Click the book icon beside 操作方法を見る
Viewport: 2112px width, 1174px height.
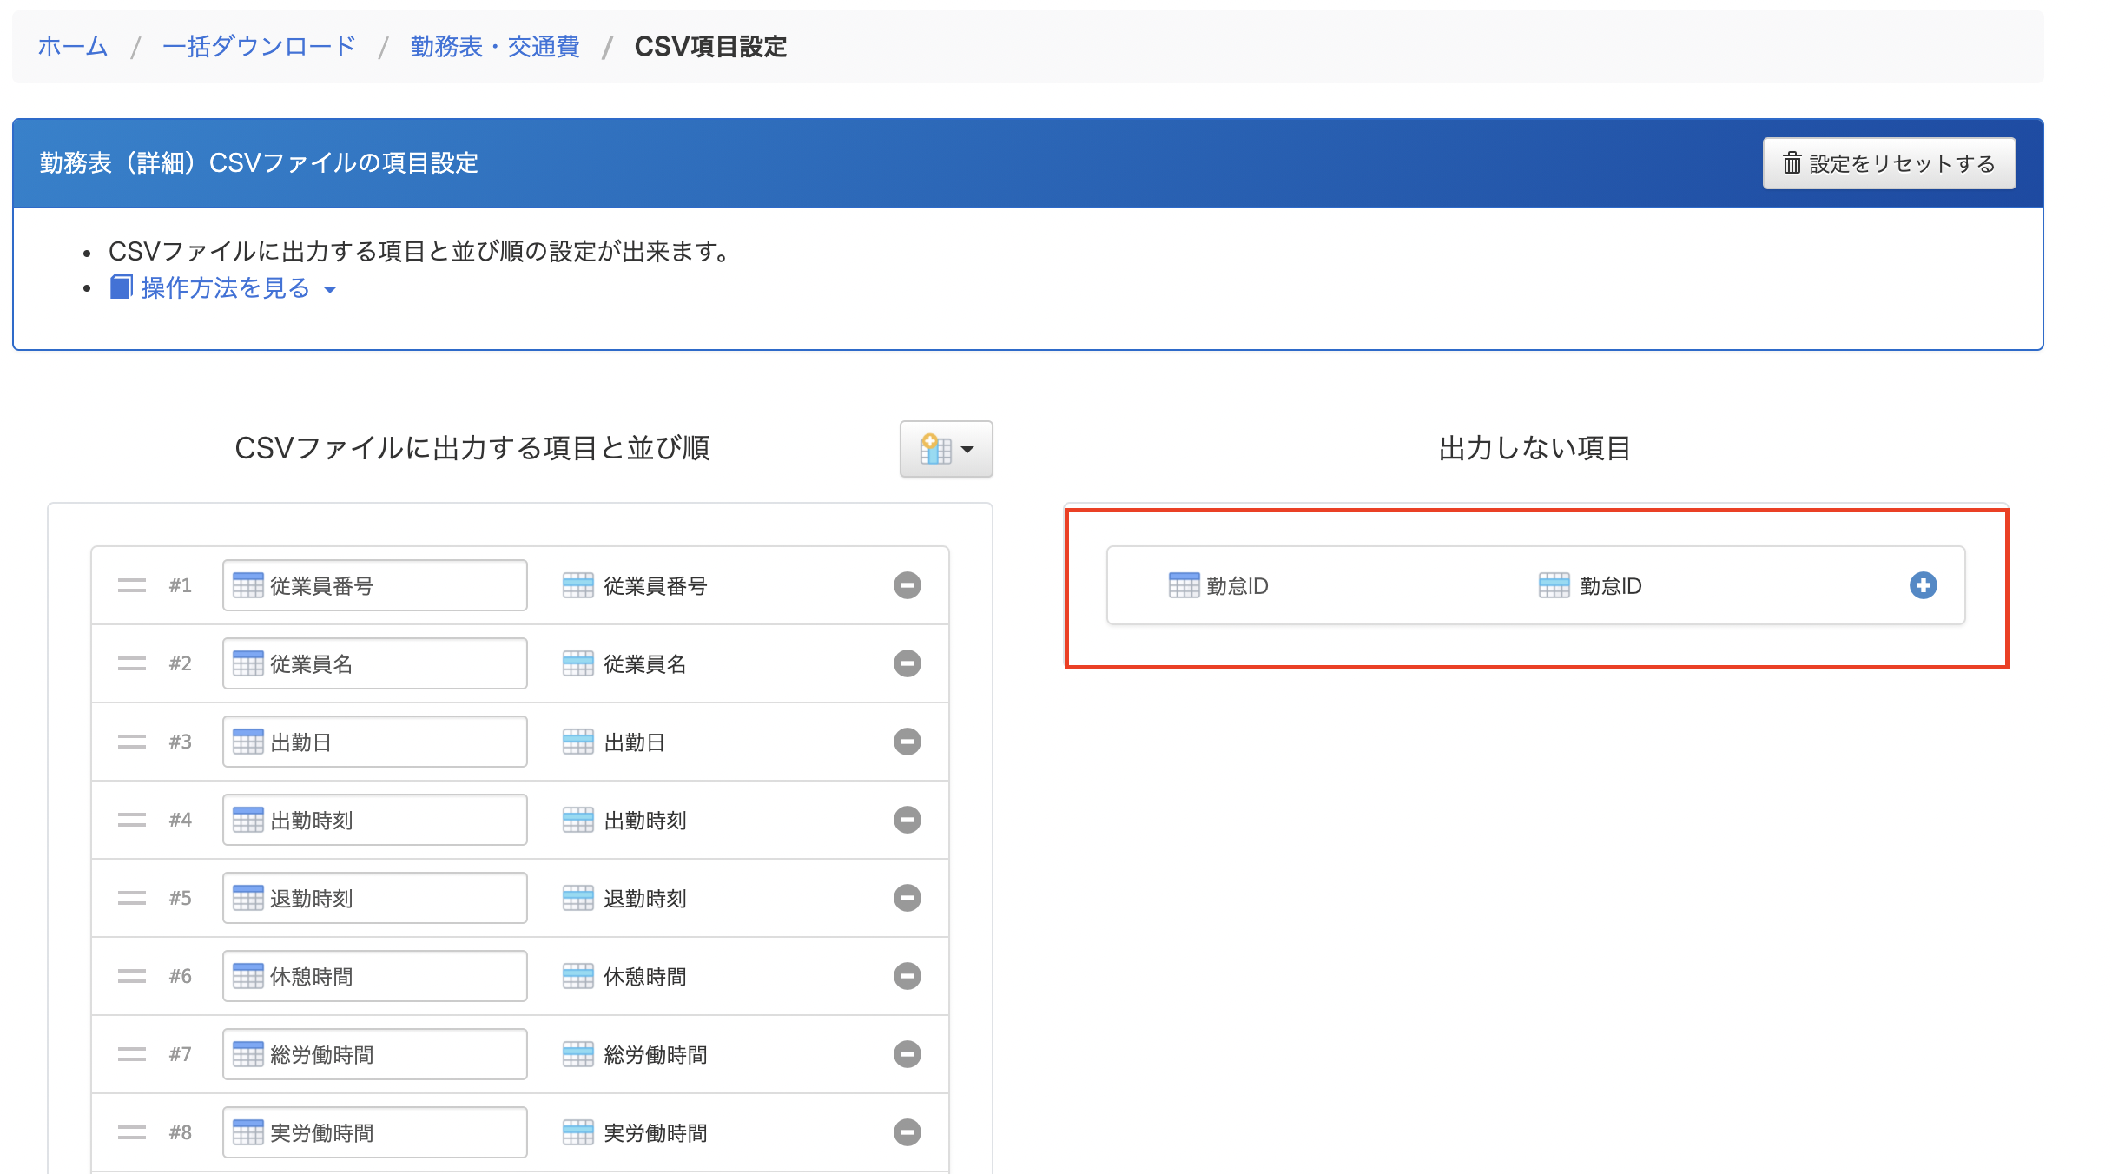pyautogui.click(x=121, y=287)
